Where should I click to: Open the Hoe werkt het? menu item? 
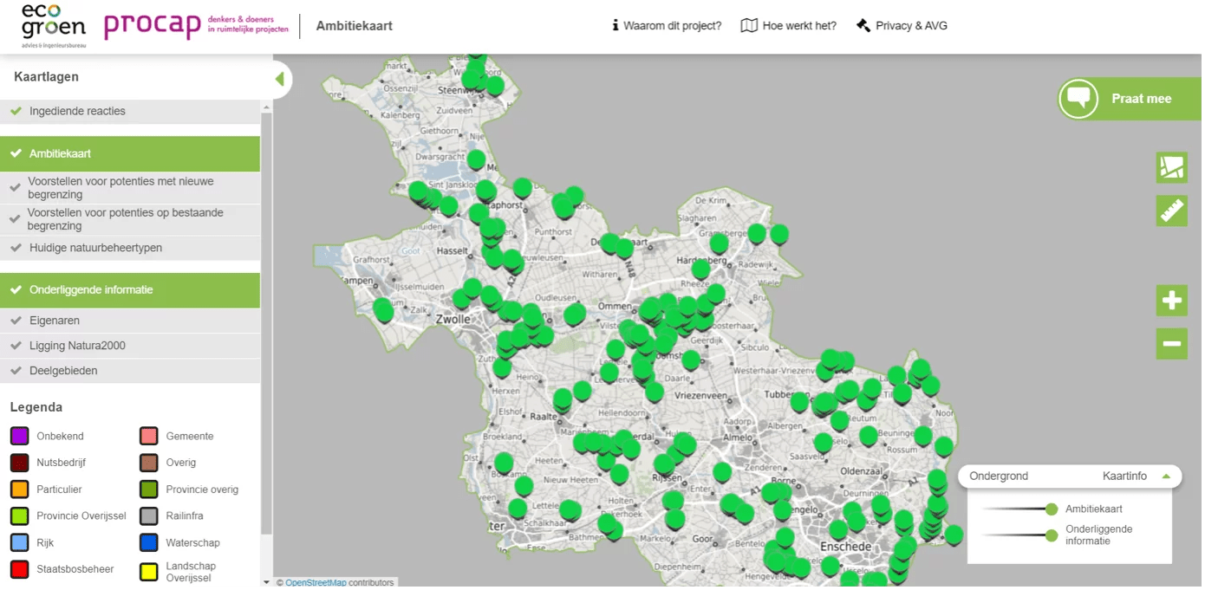[x=789, y=26]
